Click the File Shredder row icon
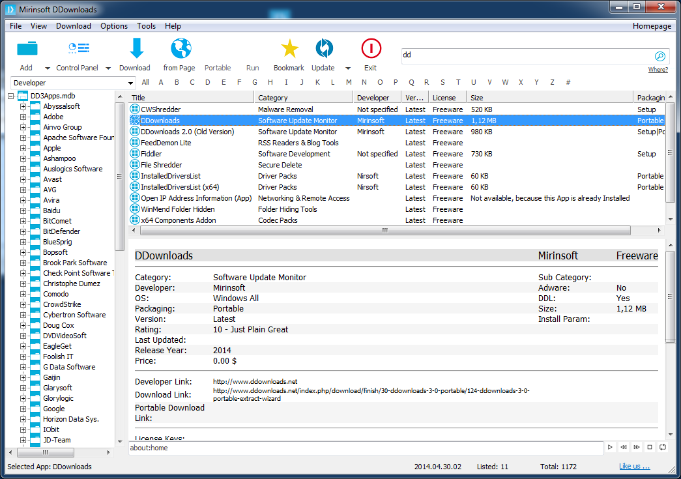Viewport: 681px width, 479px height. click(x=135, y=164)
